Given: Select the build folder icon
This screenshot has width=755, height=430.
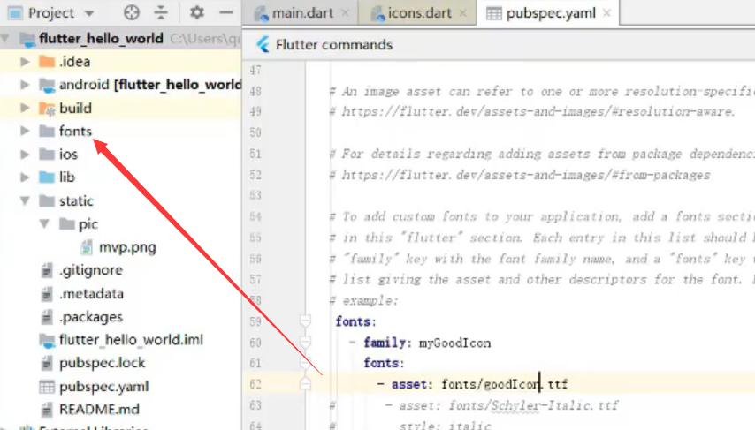Looking at the screenshot, I should 47,109.
